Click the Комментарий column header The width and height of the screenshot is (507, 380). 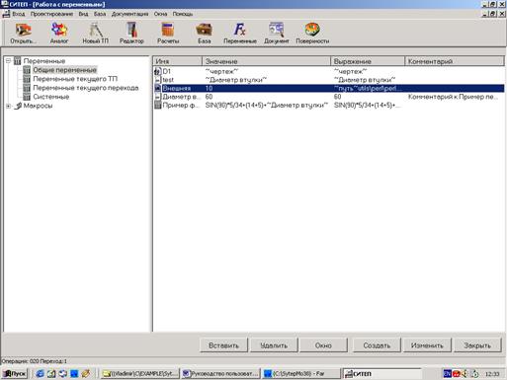pos(455,61)
